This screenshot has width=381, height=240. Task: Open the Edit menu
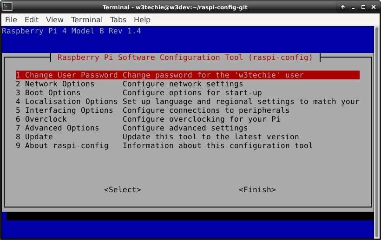[32, 19]
